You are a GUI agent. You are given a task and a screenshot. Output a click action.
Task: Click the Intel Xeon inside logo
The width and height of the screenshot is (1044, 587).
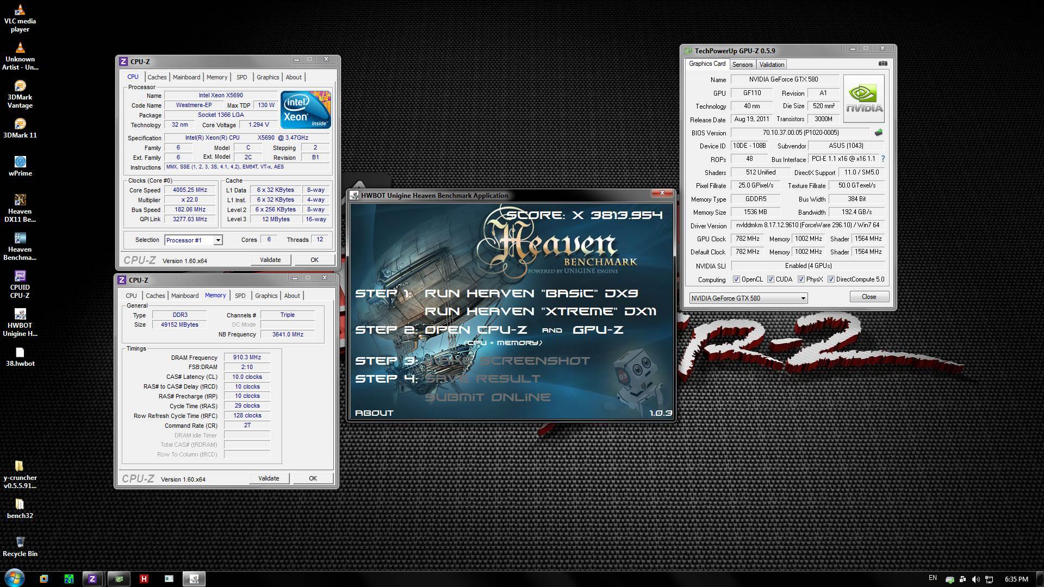pos(306,110)
